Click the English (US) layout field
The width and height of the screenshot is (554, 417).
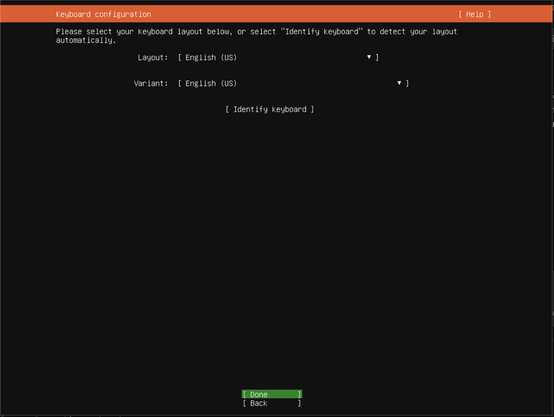[211, 57]
